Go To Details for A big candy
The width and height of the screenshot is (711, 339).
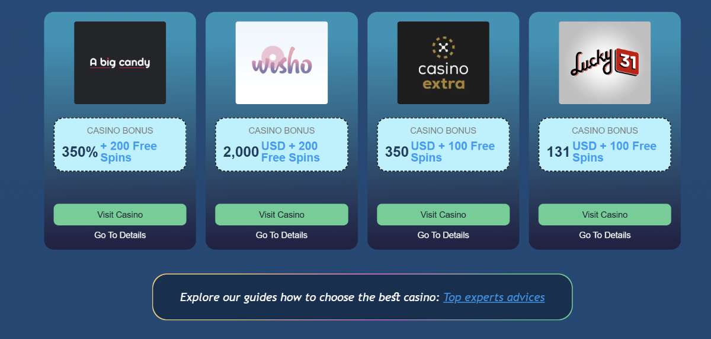tap(120, 235)
